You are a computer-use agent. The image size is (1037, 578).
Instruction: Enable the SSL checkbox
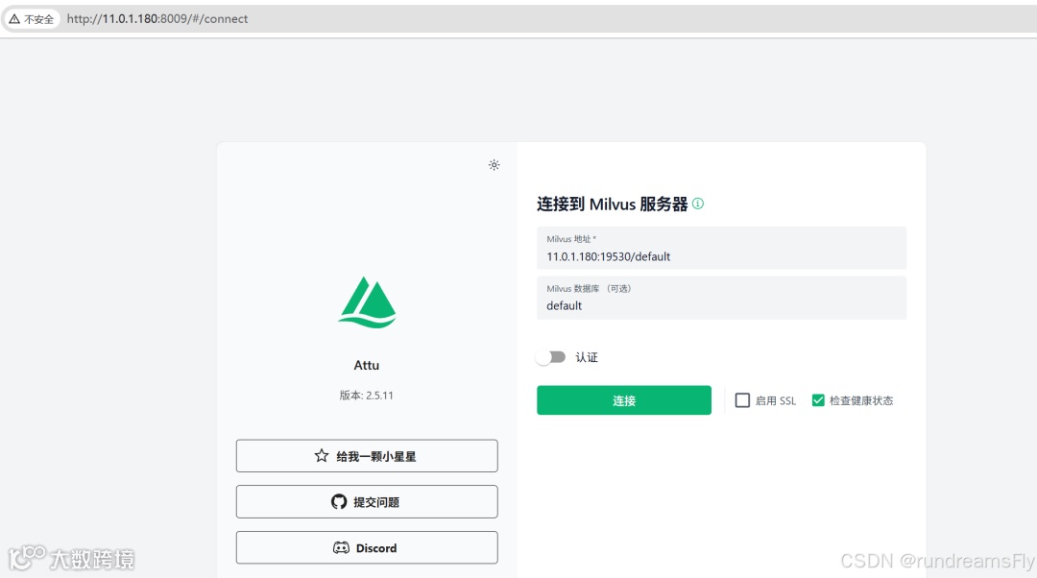742,400
